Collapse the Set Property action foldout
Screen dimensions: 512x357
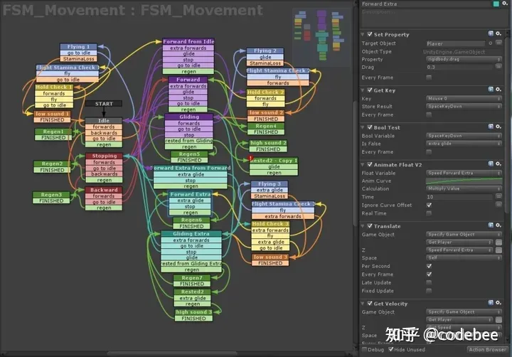pyautogui.click(x=363, y=34)
